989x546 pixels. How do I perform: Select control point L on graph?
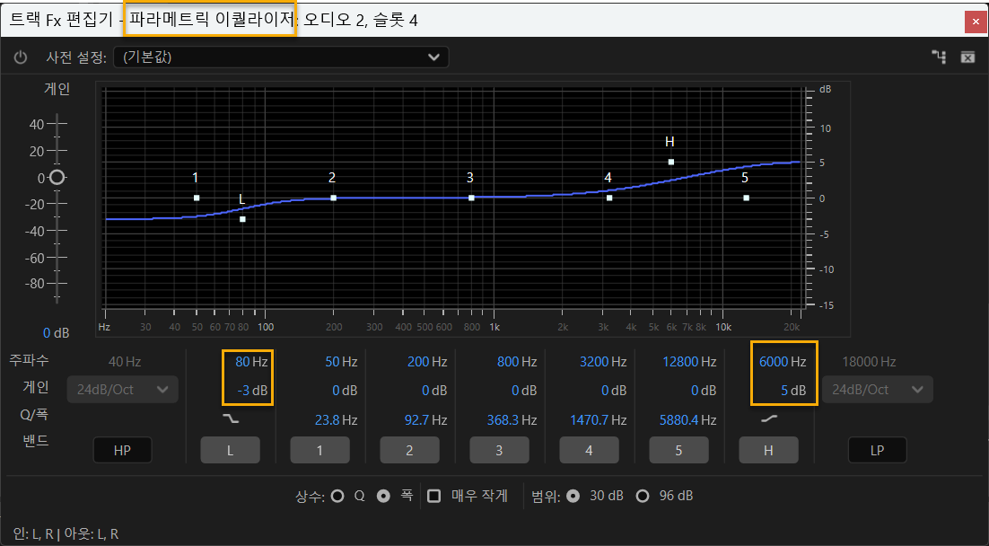click(242, 219)
